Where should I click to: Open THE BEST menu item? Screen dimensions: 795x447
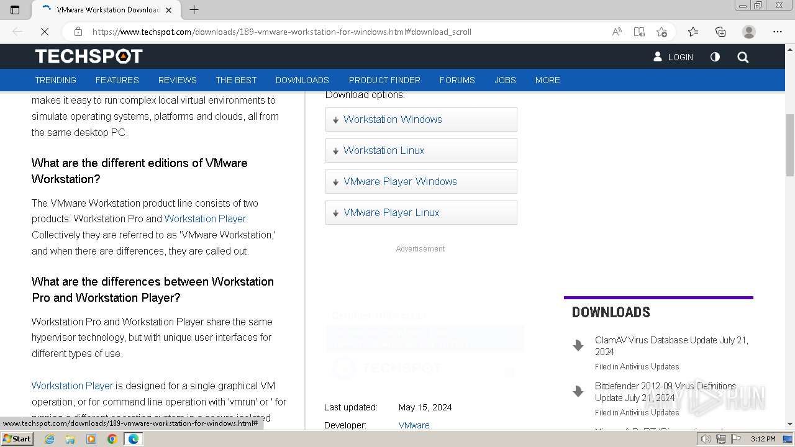click(236, 80)
